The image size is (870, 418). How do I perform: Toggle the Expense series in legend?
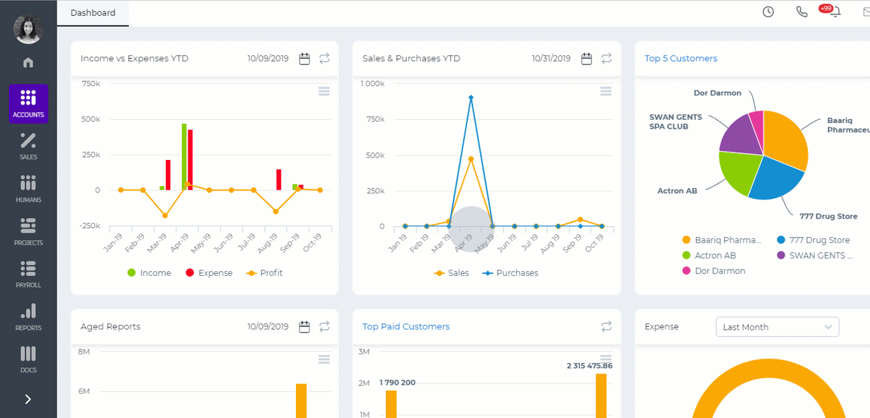click(209, 273)
